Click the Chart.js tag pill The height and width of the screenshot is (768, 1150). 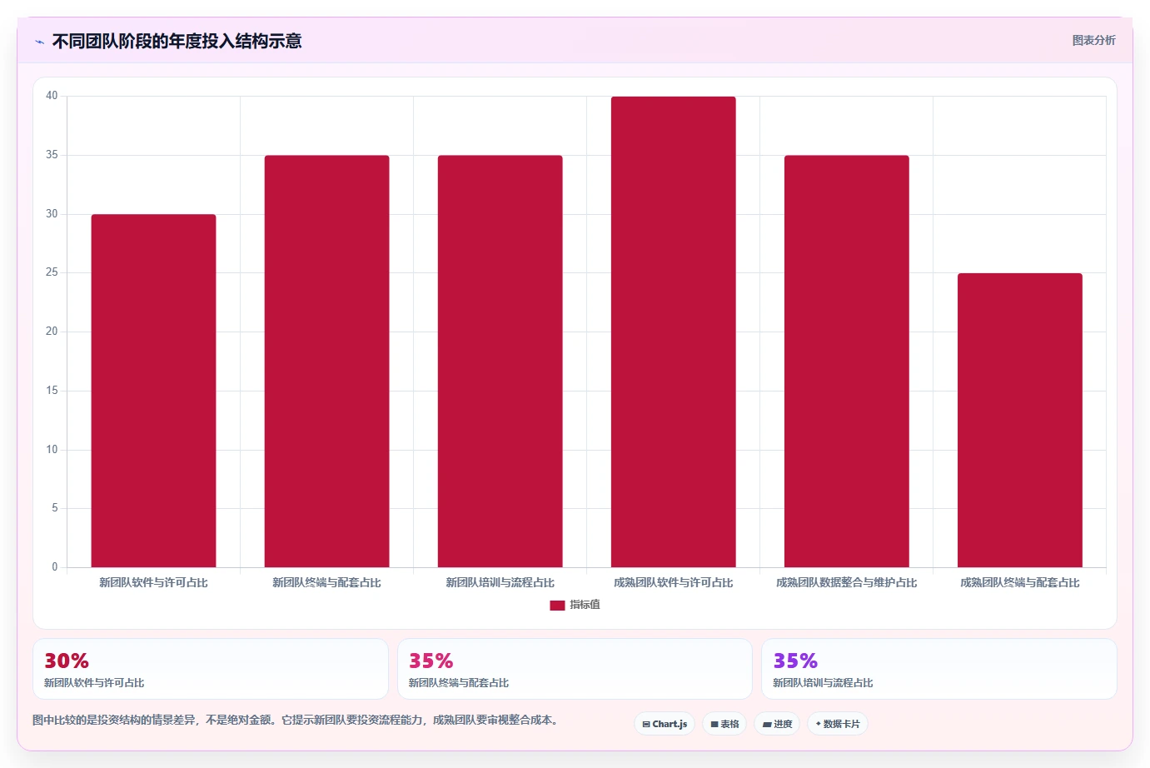(x=665, y=724)
